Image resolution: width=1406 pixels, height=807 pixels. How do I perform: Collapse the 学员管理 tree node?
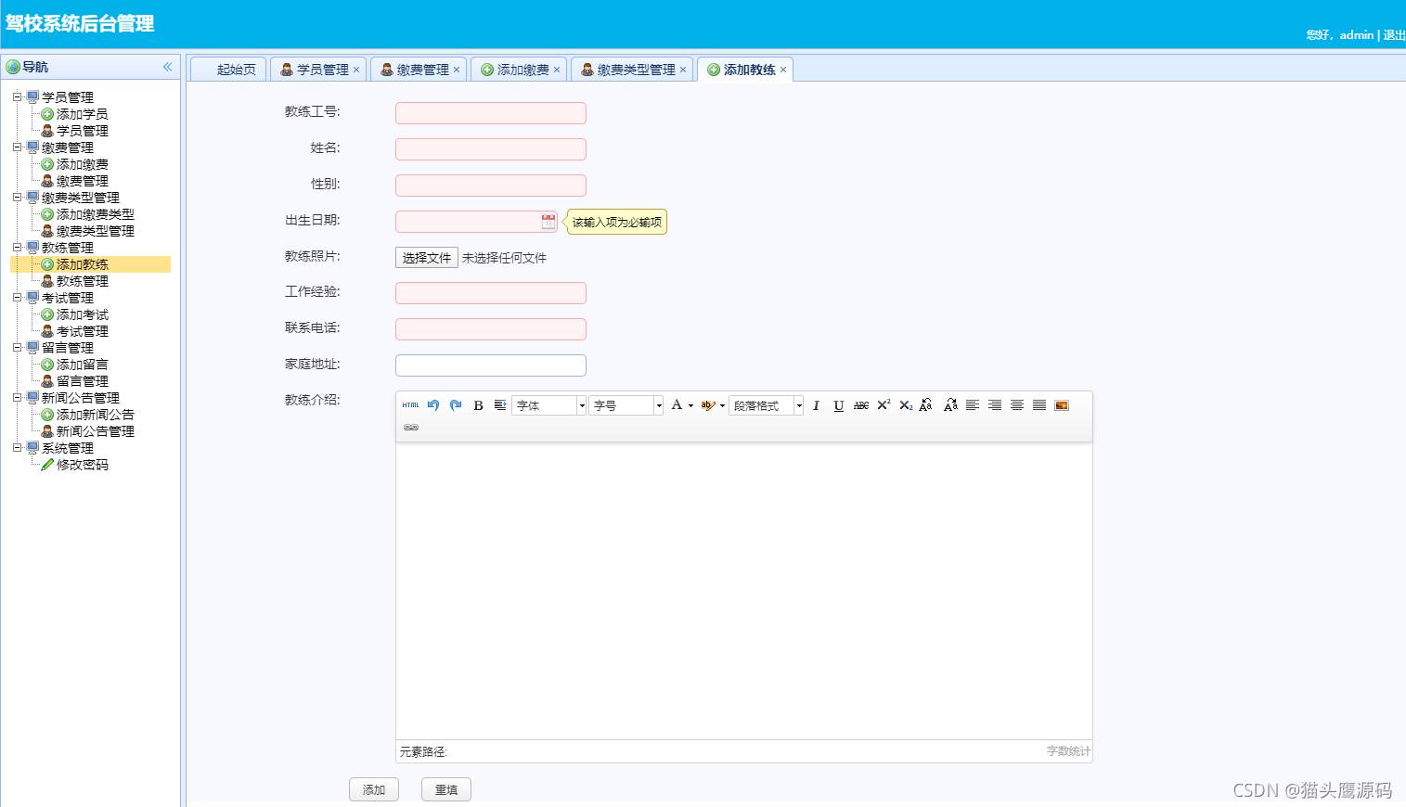coord(17,96)
